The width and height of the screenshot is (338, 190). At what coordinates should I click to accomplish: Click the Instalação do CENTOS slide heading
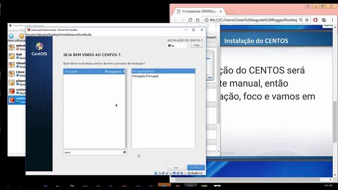point(256,41)
